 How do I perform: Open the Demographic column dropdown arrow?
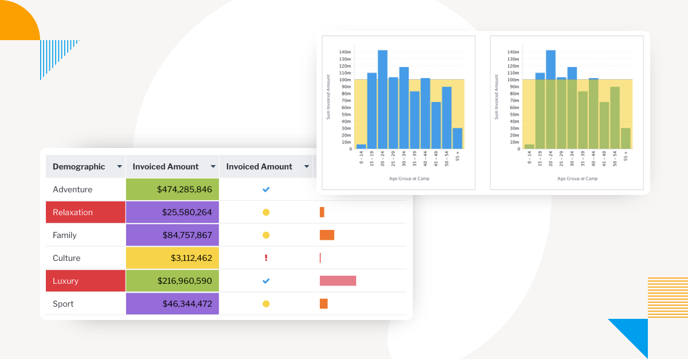tap(119, 167)
